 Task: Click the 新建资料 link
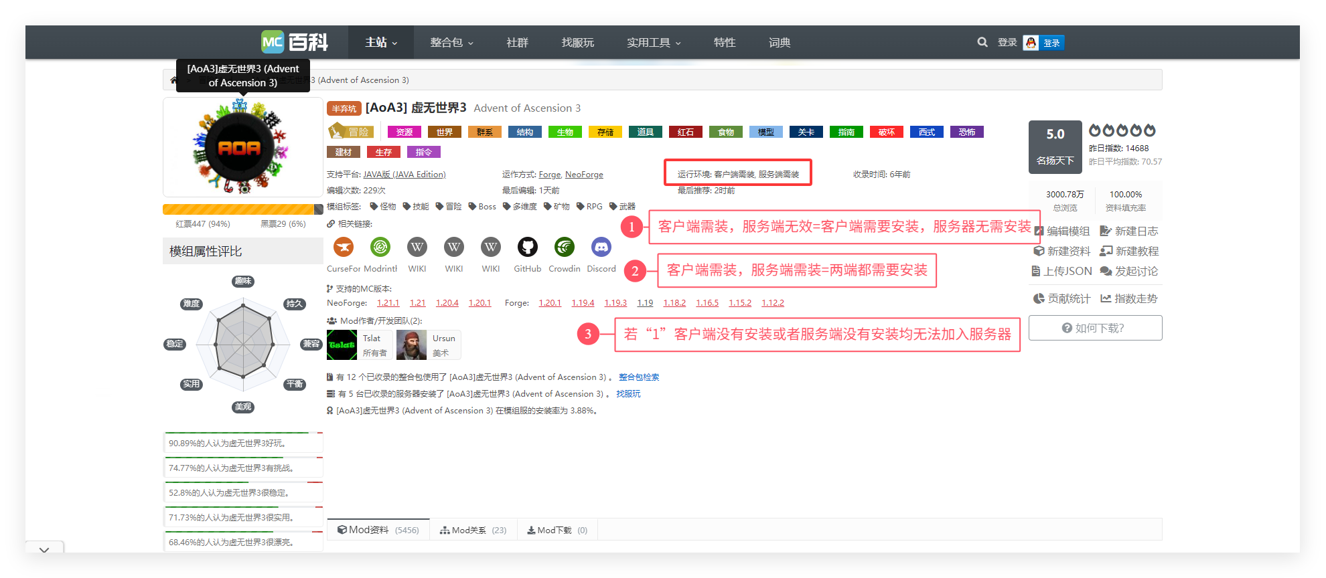pos(1062,251)
